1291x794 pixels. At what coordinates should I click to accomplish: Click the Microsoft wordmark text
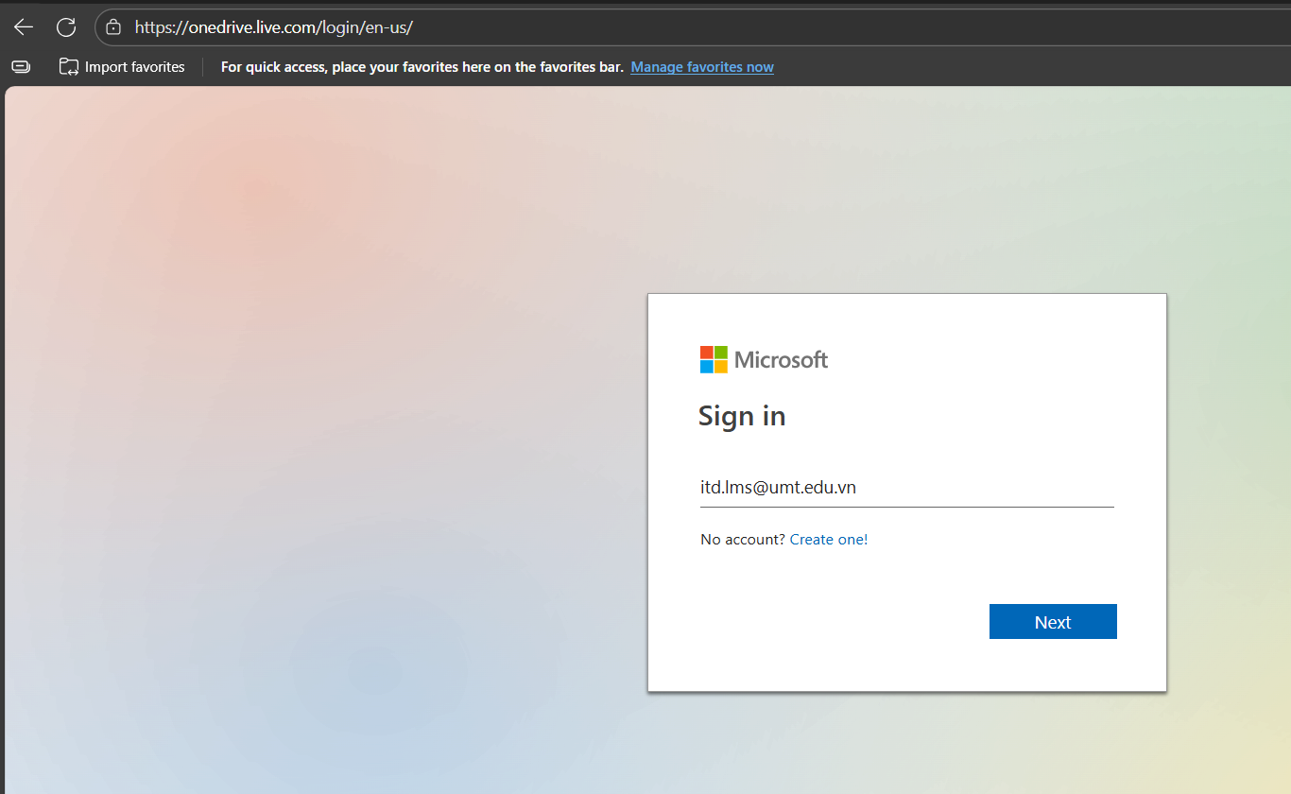(x=781, y=359)
